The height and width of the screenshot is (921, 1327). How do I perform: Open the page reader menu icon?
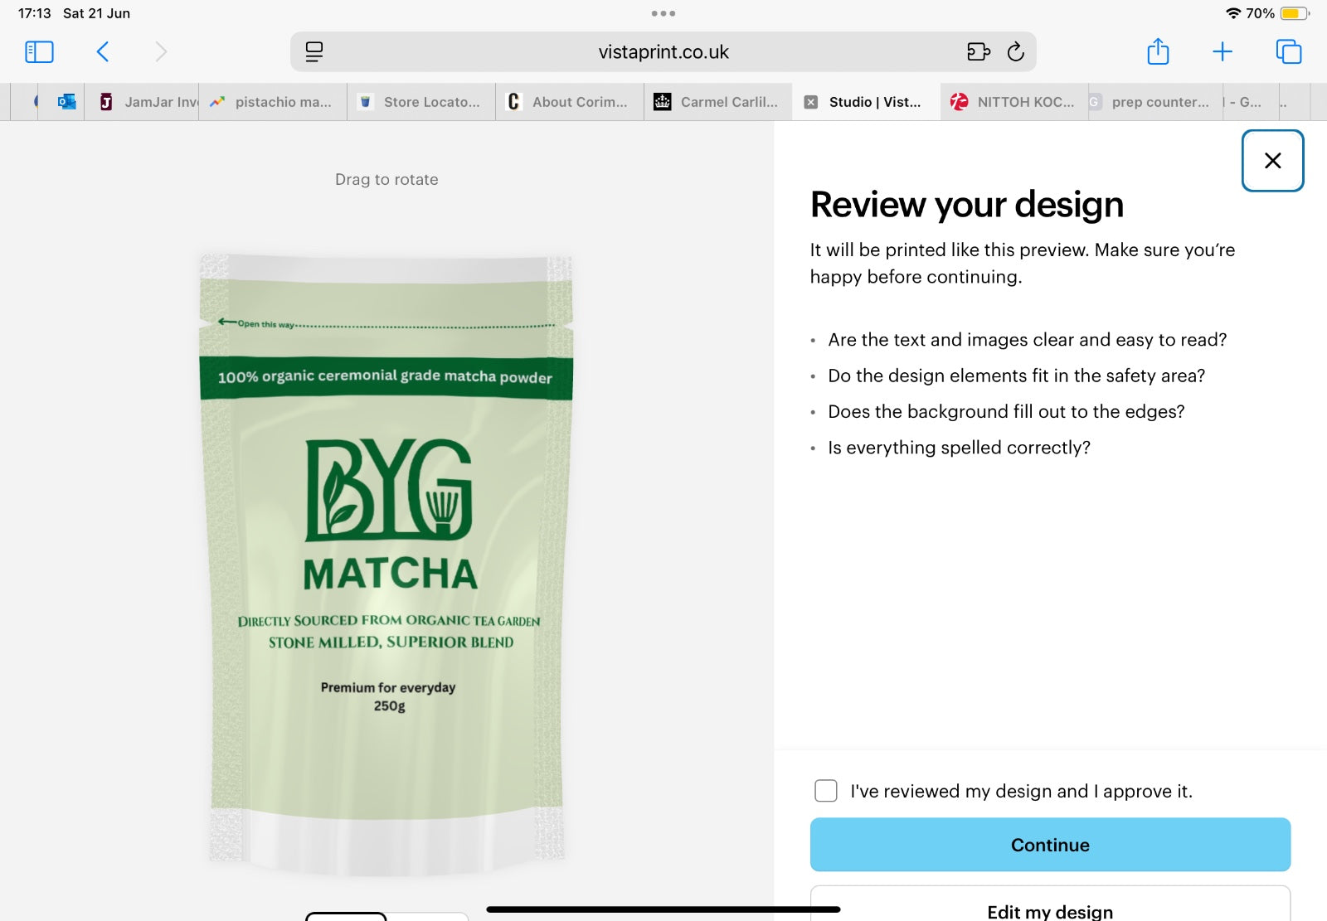[314, 52]
